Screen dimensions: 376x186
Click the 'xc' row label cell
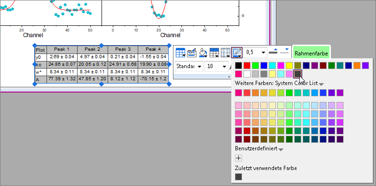point(40,65)
